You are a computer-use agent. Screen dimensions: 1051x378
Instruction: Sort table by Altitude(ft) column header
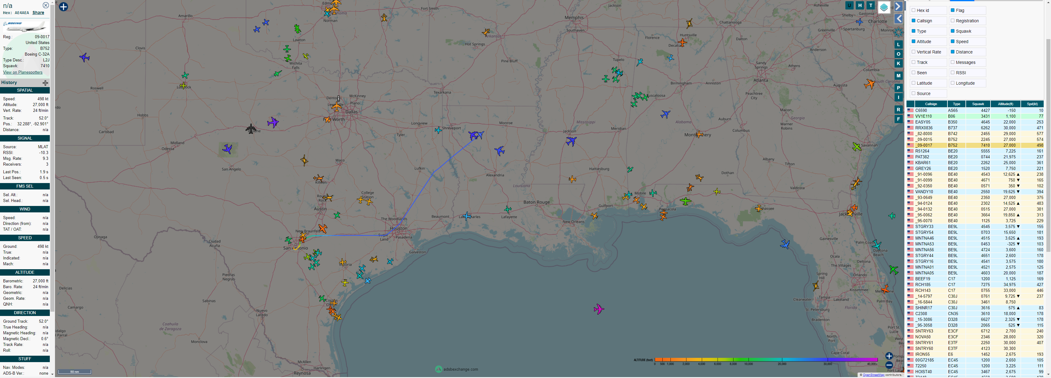coord(1005,104)
